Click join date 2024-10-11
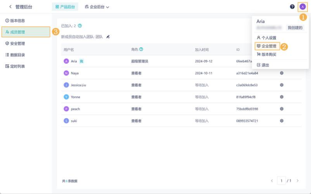311x194 pixels. tap(204, 73)
